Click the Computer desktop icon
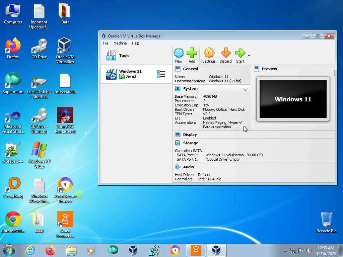Screen dimensions: 343x257 (13, 14)
